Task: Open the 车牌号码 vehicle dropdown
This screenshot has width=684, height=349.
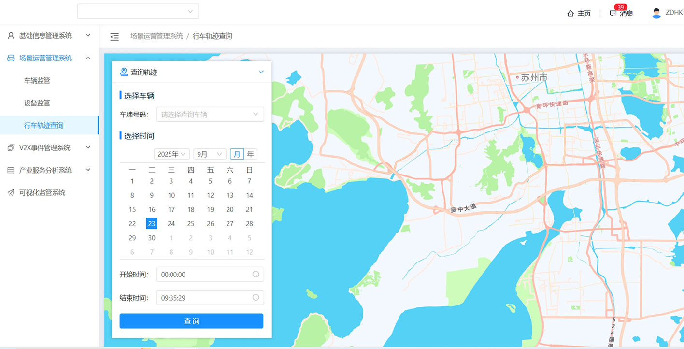Action: click(x=210, y=115)
